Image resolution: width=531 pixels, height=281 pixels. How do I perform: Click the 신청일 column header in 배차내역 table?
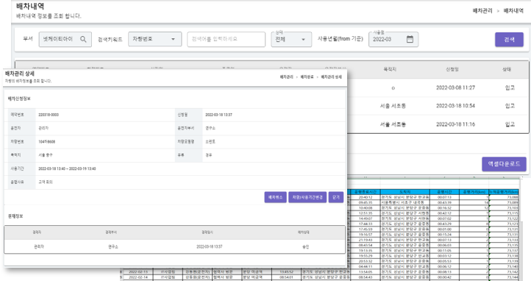pos(452,69)
